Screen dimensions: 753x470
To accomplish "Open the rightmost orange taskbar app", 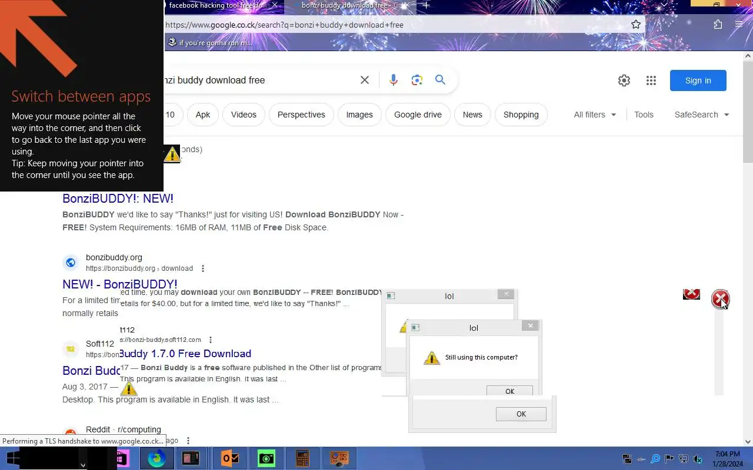I will point(339,458).
